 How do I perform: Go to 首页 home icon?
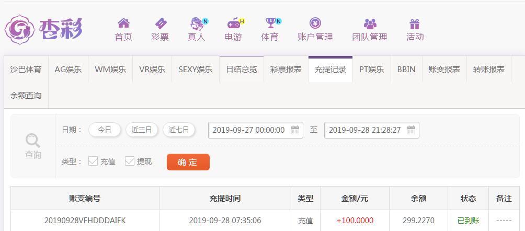point(123,23)
